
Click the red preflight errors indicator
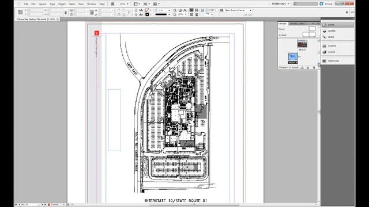pos(49,205)
